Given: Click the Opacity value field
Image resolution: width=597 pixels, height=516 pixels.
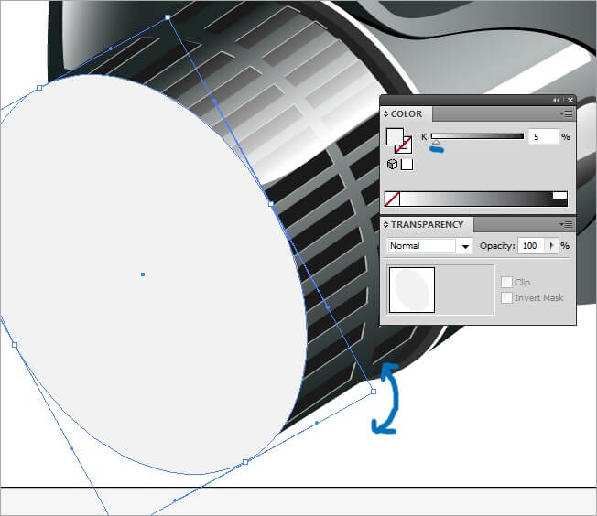Looking at the screenshot, I should [x=530, y=246].
